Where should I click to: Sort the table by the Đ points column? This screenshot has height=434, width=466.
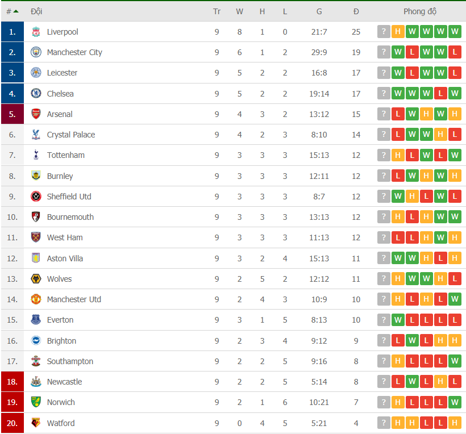pyautogui.click(x=356, y=11)
